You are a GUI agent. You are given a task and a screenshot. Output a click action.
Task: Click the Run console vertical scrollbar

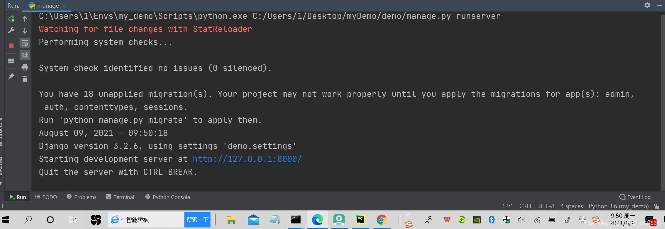(663, 102)
